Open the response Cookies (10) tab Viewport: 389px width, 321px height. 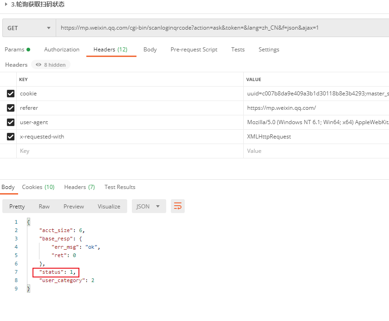point(38,187)
